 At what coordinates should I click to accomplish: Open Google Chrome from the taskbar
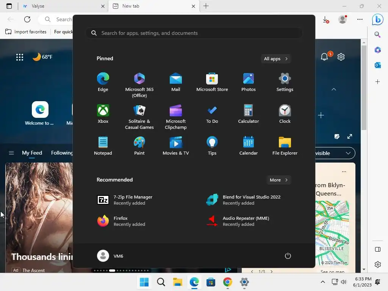(227, 282)
